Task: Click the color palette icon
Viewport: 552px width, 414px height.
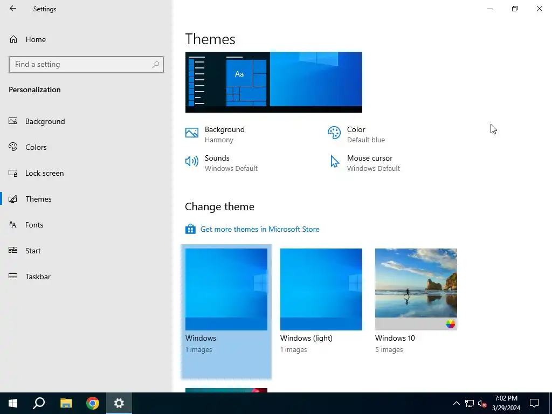Action: tap(334, 133)
